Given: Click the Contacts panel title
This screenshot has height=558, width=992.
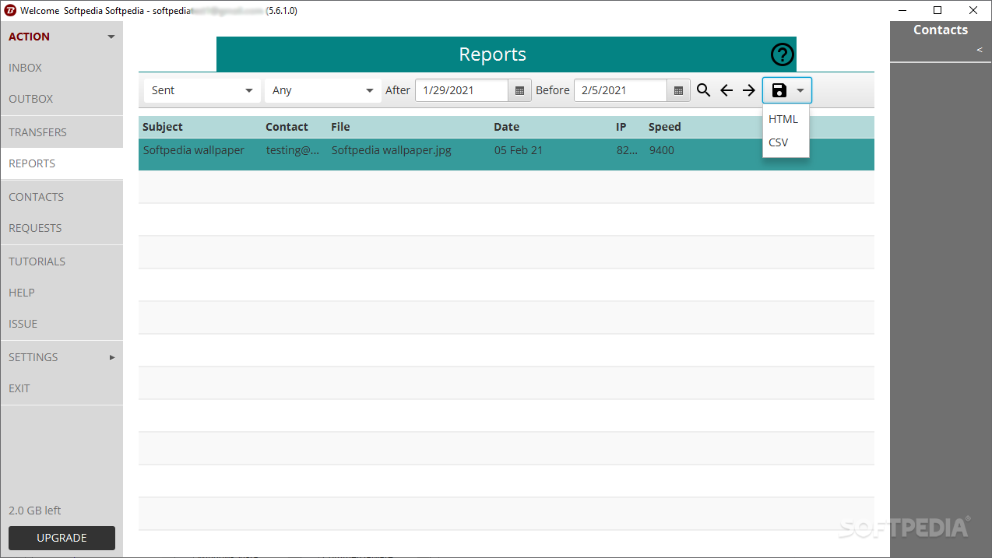Looking at the screenshot, I should point(941,30).
